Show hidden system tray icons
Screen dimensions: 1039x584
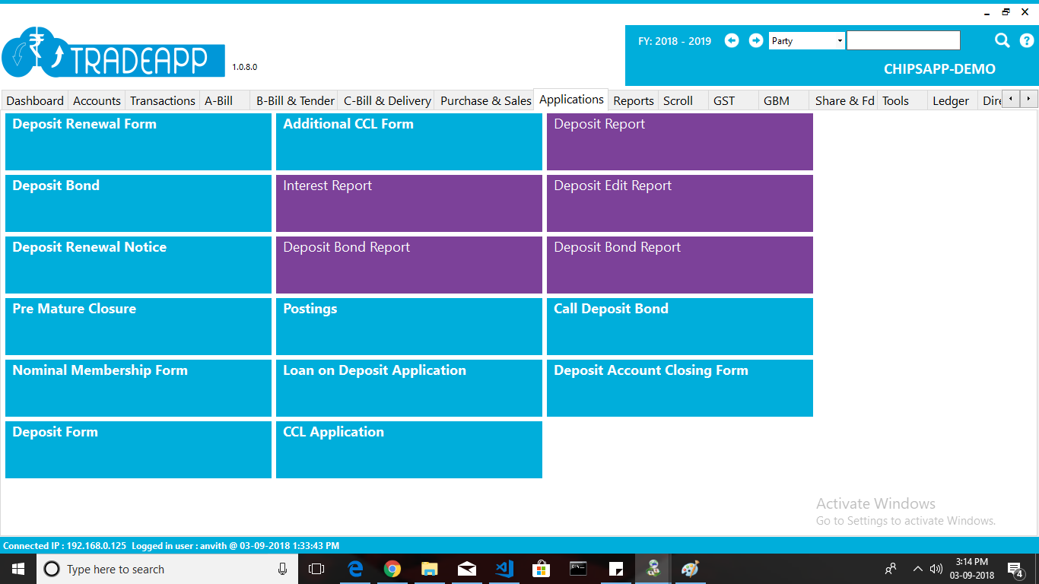(917, 569)
